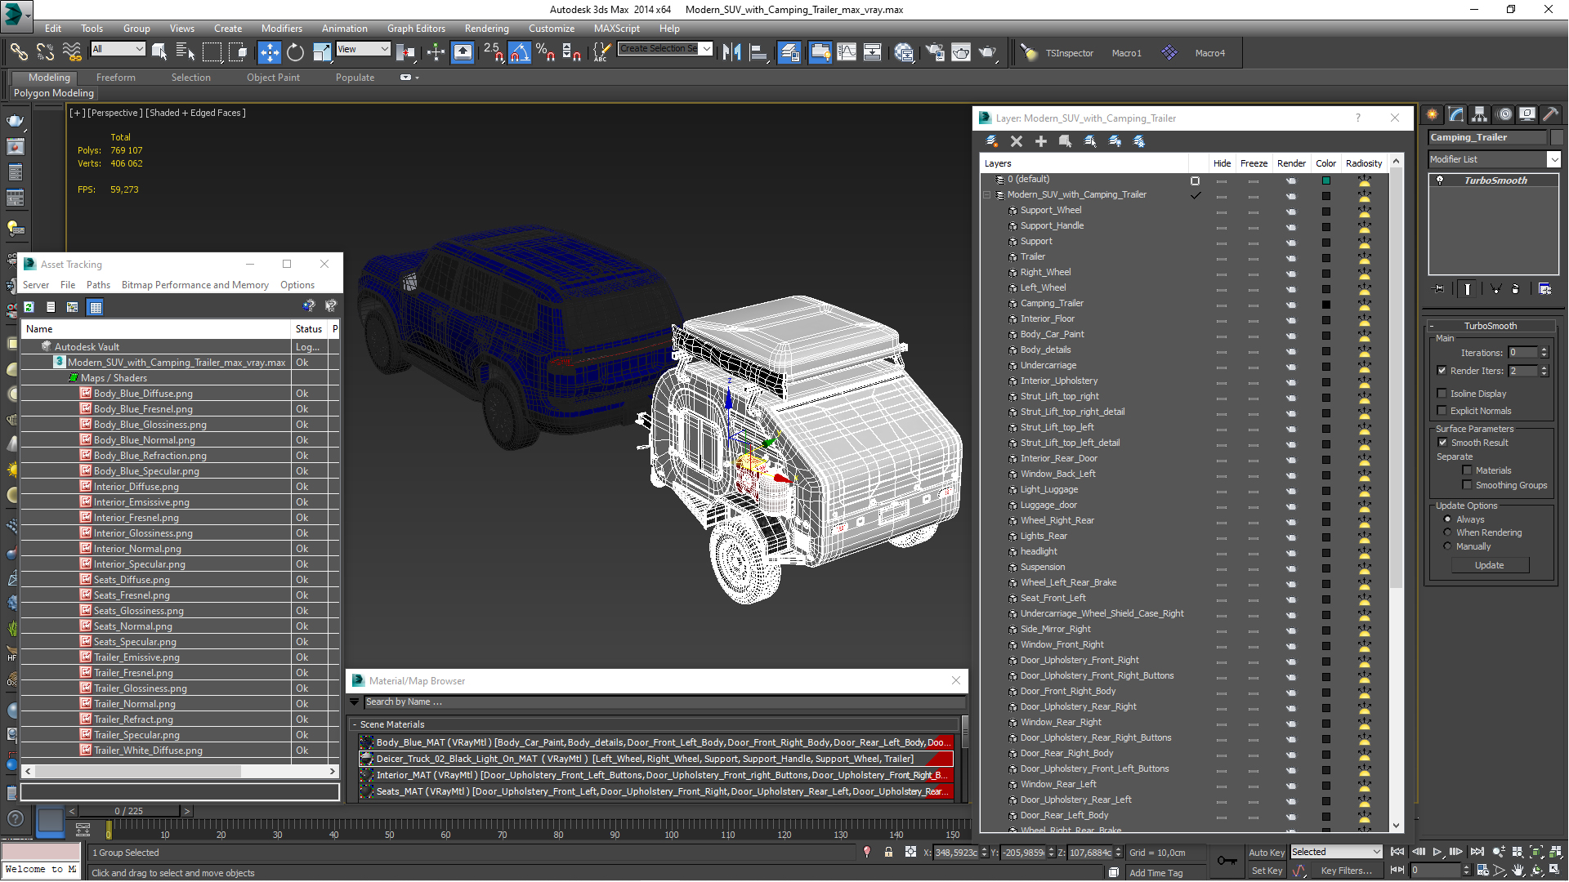Viewport: 1569px width, 882px height.
Task: Click Camping_Trailer layer color swatch
Action: (1325, 305)
